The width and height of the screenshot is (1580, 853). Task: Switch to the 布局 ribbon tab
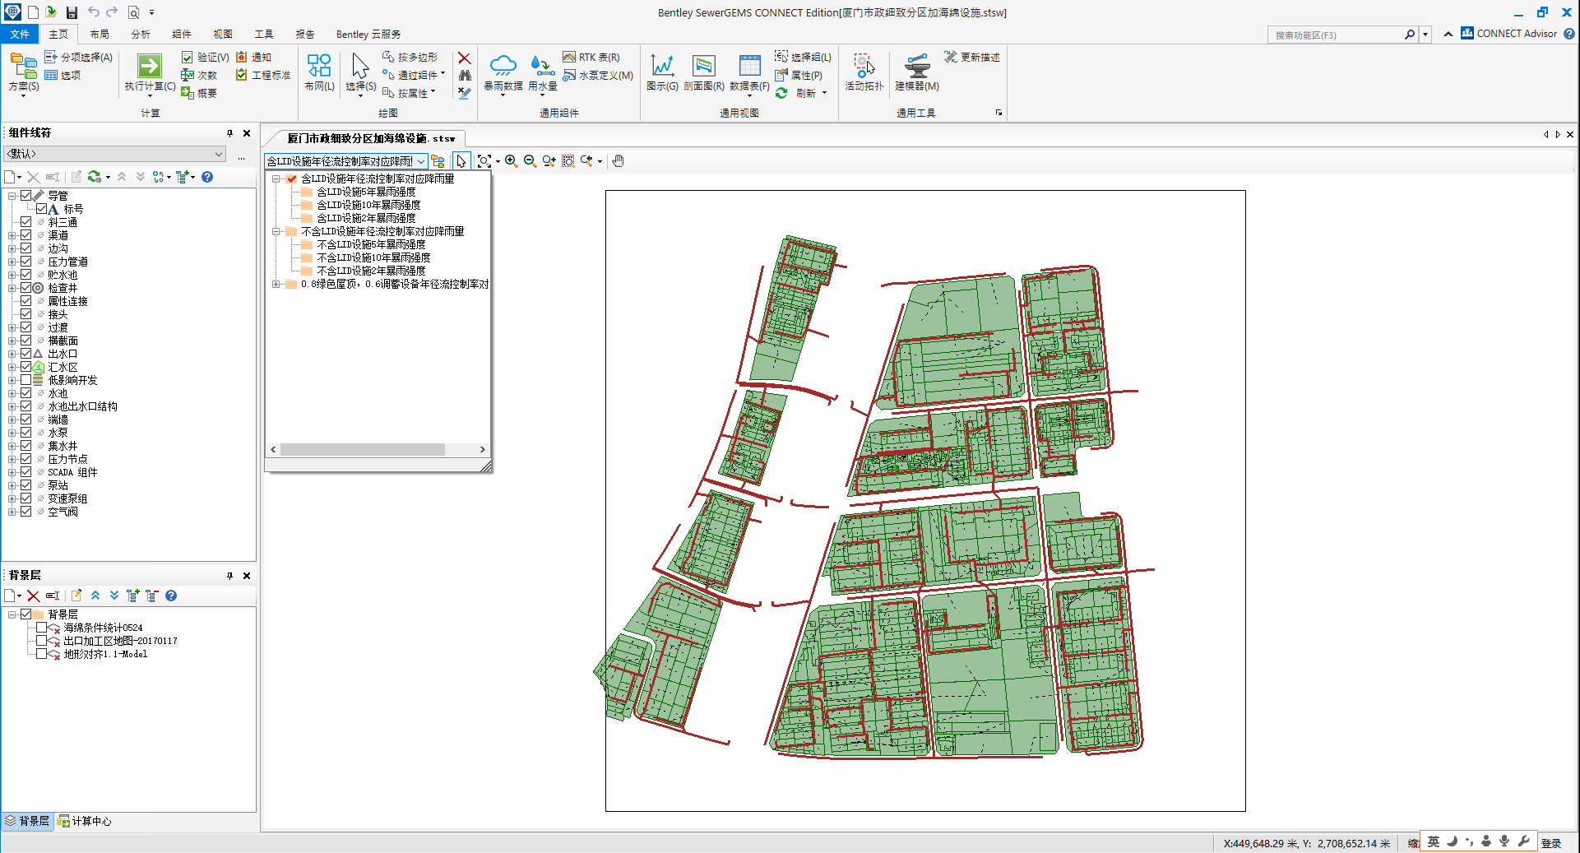[x=100, y=34]
